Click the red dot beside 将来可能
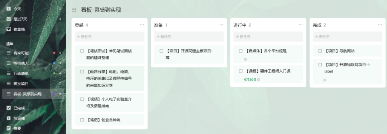This screenshot has width=387, height=134. (x=54, y=53)
